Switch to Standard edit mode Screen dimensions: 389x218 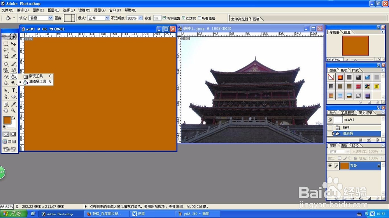point(6,134)
